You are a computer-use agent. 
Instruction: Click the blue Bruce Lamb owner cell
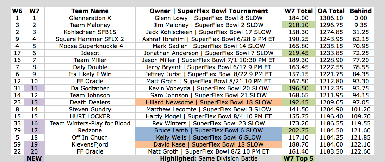209,130
